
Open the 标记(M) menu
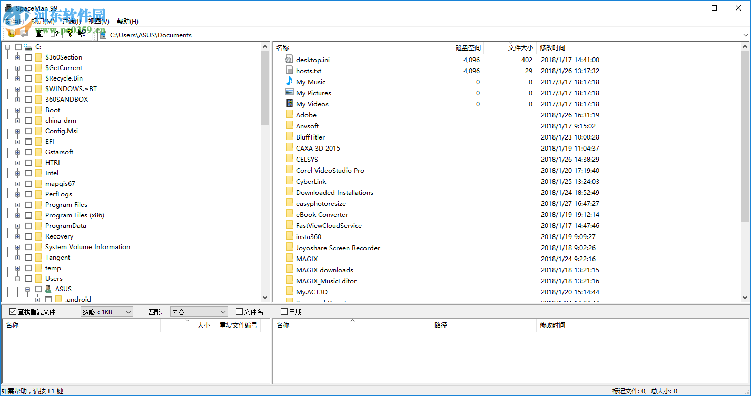click(x=43, y=22)
